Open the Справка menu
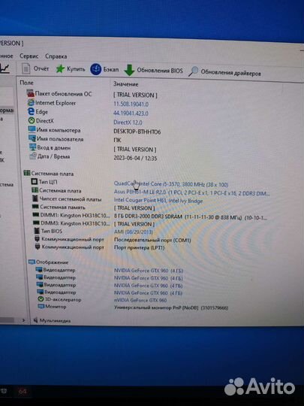The height and width of the screenshot is (406, 304). (x=56, y=56)
